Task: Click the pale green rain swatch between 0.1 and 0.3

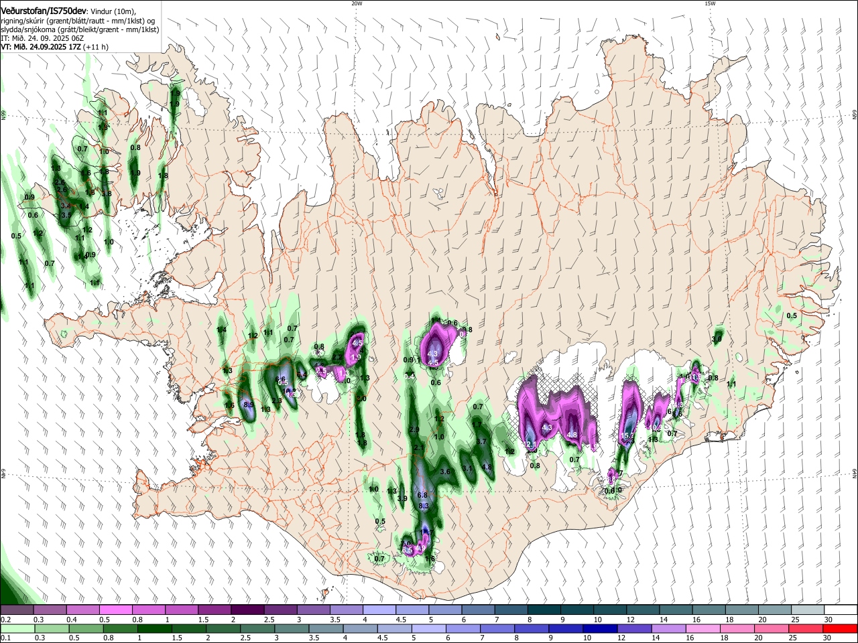Action: point(17,628)
